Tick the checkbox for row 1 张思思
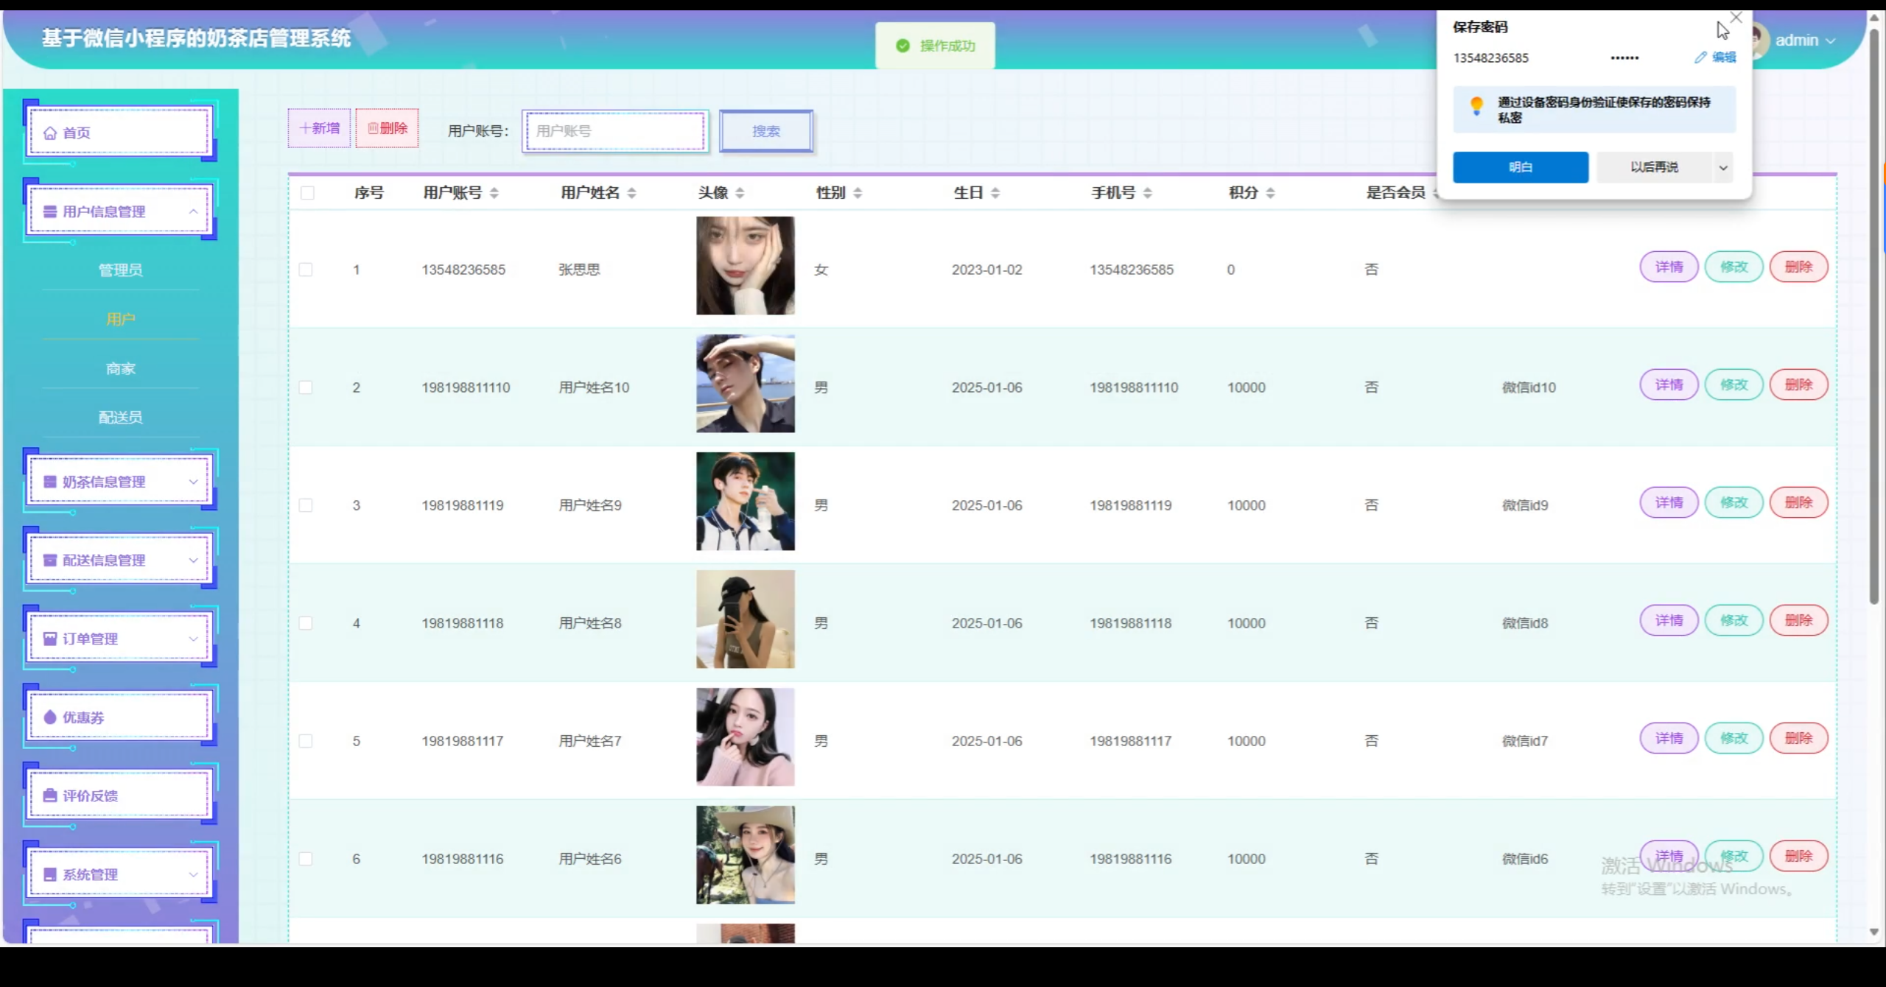 coord(306,270)
